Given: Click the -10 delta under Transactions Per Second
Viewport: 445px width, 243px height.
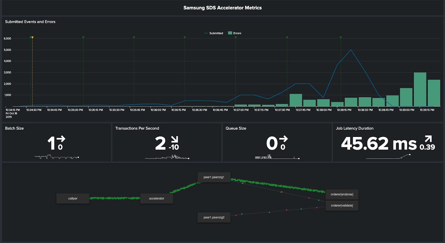Looking at the screenshot, I should tap(174, 147).
